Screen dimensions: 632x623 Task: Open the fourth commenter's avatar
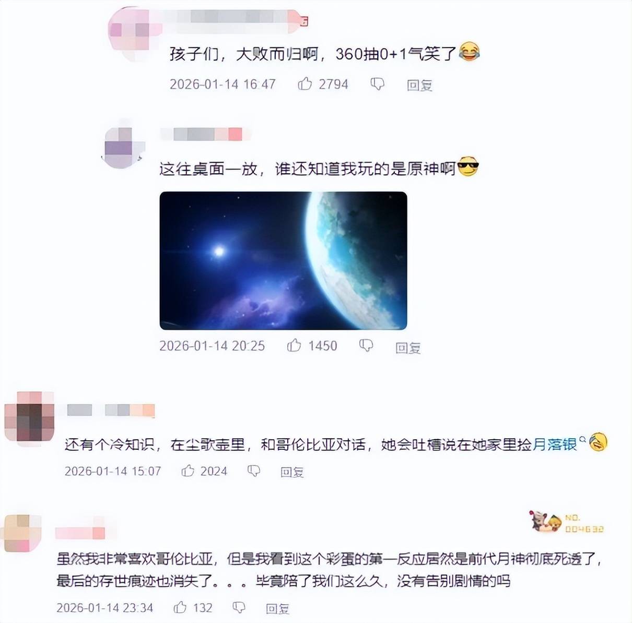pos(22,533)
